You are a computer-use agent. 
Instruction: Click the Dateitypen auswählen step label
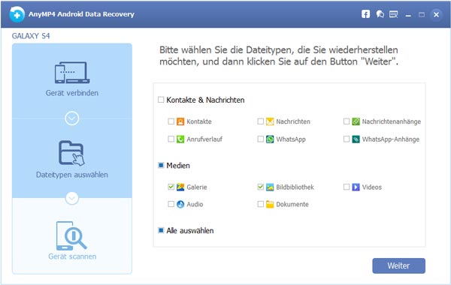[x=72, y=175]
